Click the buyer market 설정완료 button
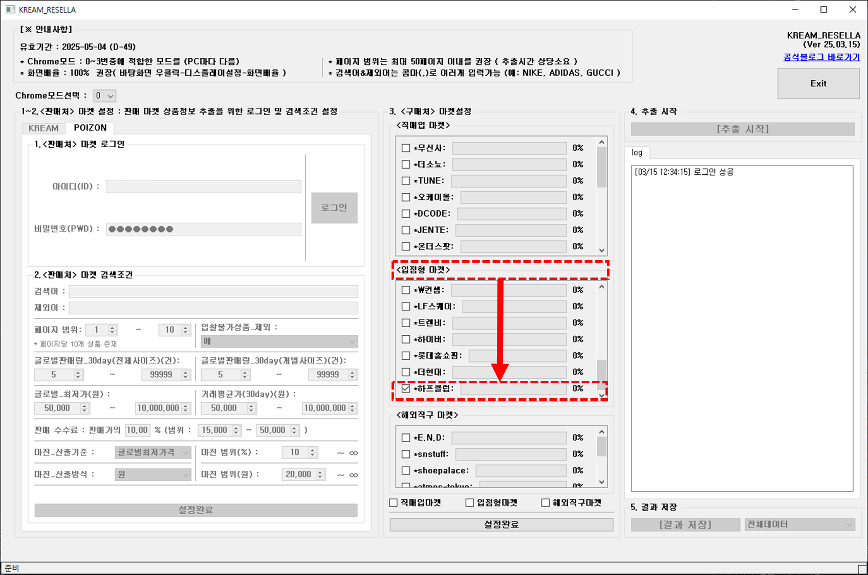The width and height of the screenshot is (868, 575). point(502,525)
